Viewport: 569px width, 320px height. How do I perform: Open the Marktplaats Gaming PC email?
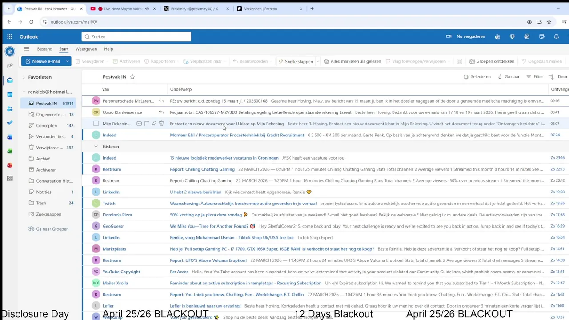tap(325, 249)
